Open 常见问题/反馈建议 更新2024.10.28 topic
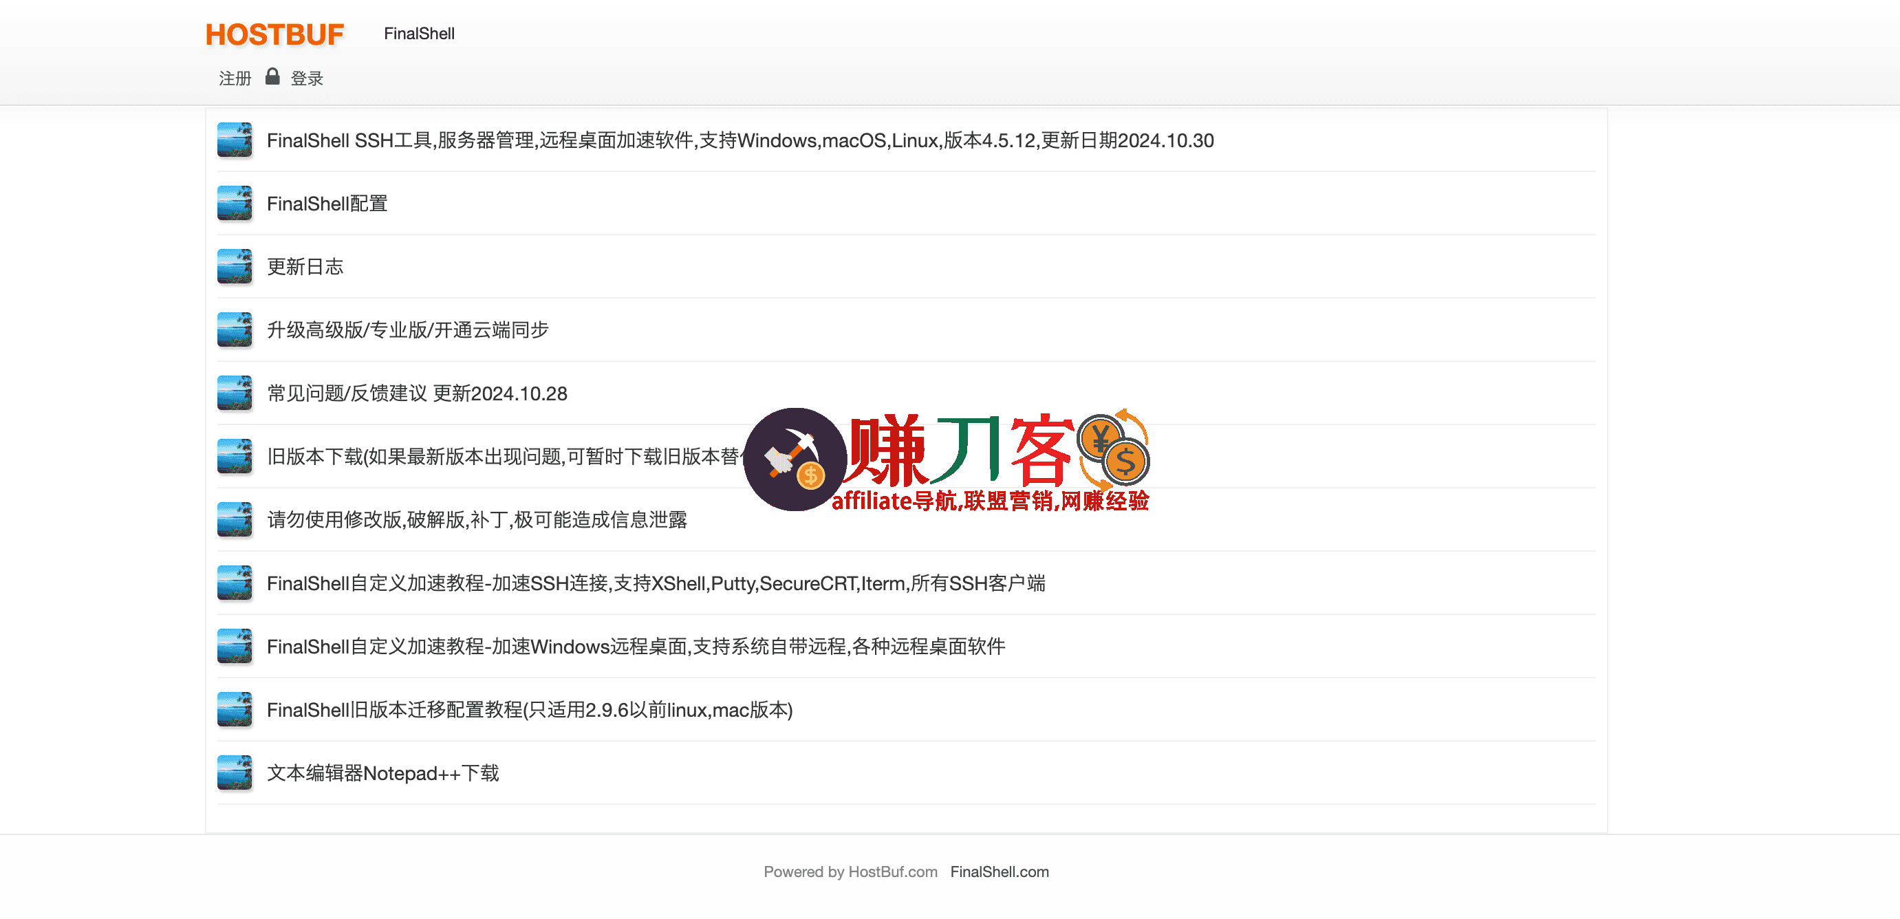The height and width of the screenshot is (919, 1900). (418, 393)
